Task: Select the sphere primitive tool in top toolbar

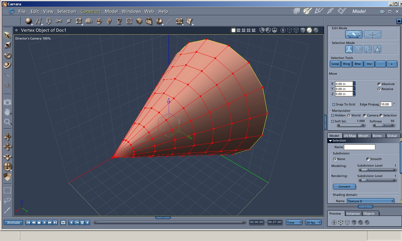Action: point(29,21)
